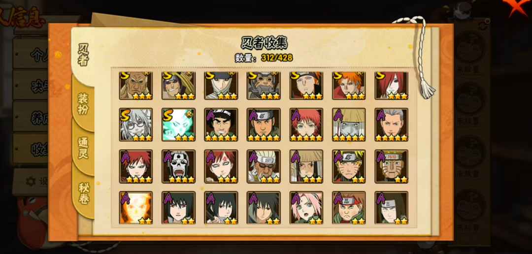Click the refresh arrows icon near top right
Viewport: 532px width, 254px height.
[x=481, y=25]
